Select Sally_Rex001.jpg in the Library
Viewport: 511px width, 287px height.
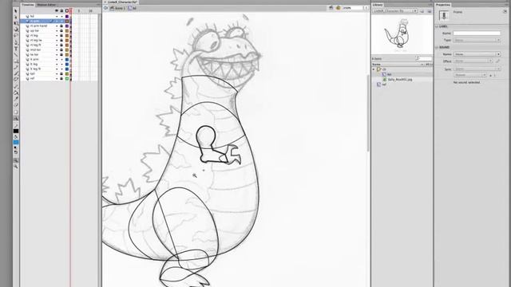click(x=400, y=80)
